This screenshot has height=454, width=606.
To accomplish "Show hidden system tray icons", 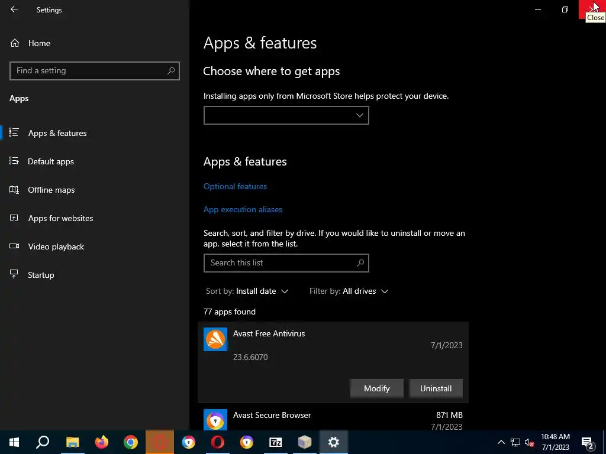I will [501, 442].
